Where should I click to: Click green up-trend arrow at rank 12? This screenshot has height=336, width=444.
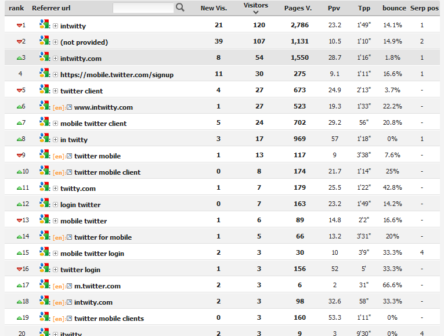(x=19, y=204)
